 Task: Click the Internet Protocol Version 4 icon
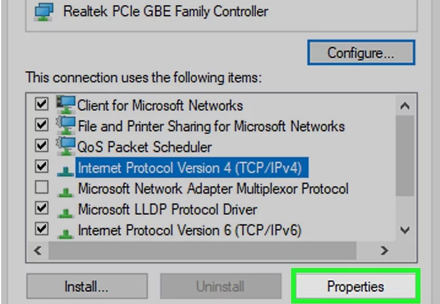[65, 171]
